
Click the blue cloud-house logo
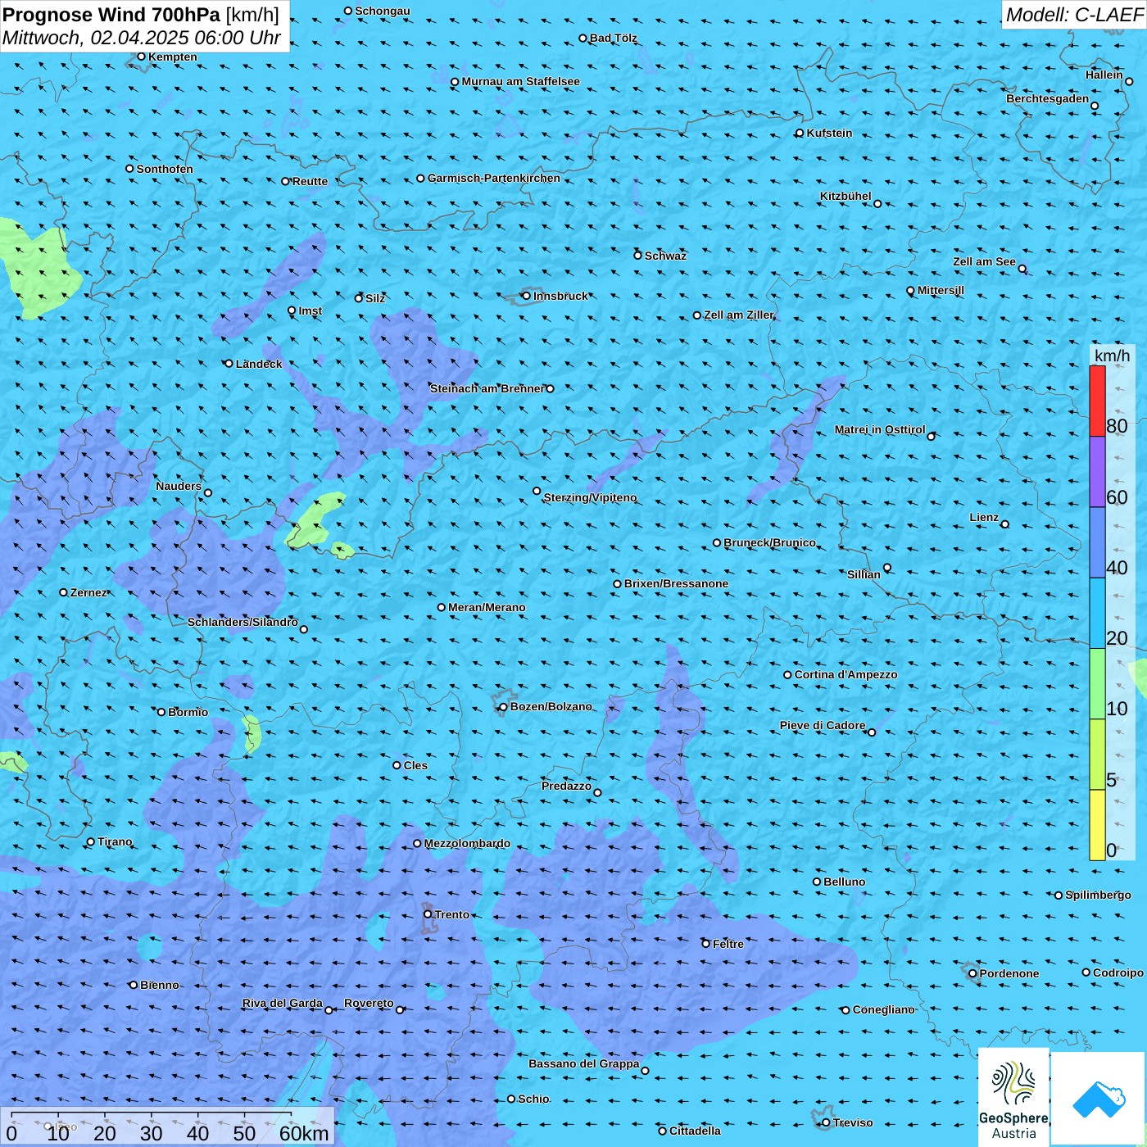1099,1098
